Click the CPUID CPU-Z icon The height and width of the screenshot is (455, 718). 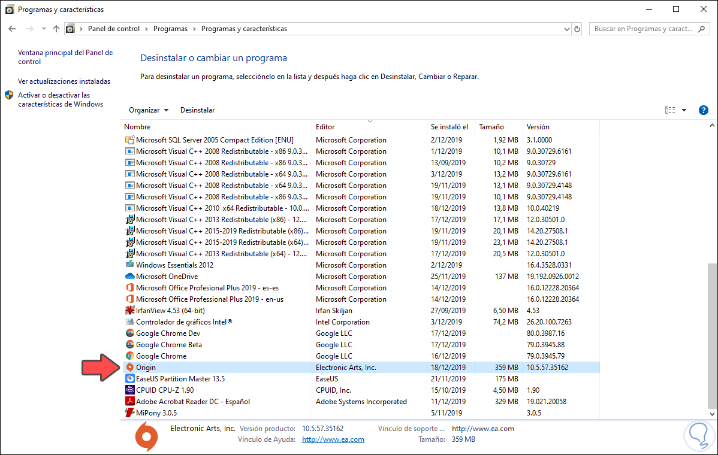pyautogui.click(x=130, y=390)
